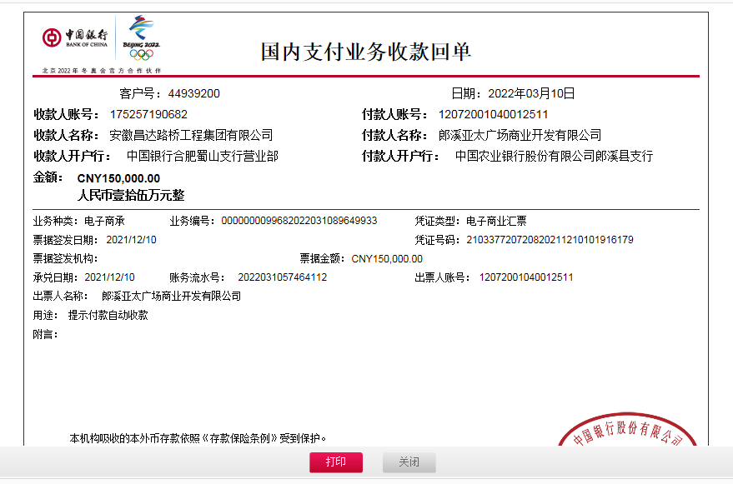Click payee bank 中国银行合肥蜀山支行营业部
This screenshot has width=733, height=484.
(x=202, y=156)
